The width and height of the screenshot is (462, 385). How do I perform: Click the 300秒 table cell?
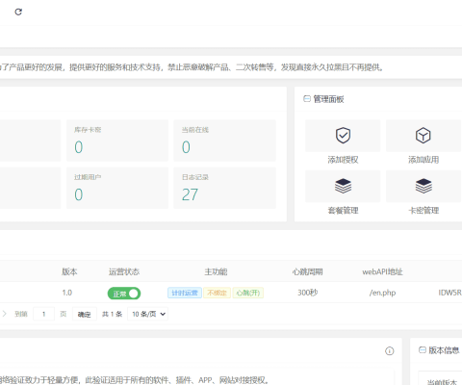click(308, 293)
